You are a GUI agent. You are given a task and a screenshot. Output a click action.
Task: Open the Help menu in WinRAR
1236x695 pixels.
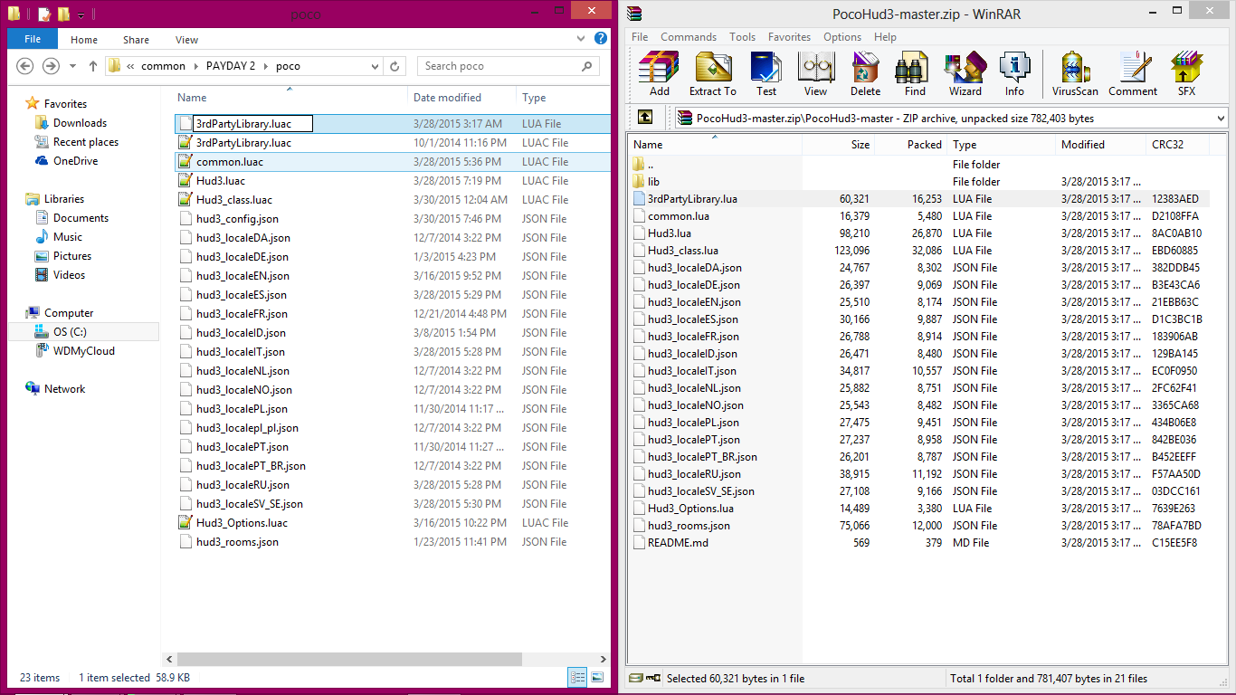886,37
